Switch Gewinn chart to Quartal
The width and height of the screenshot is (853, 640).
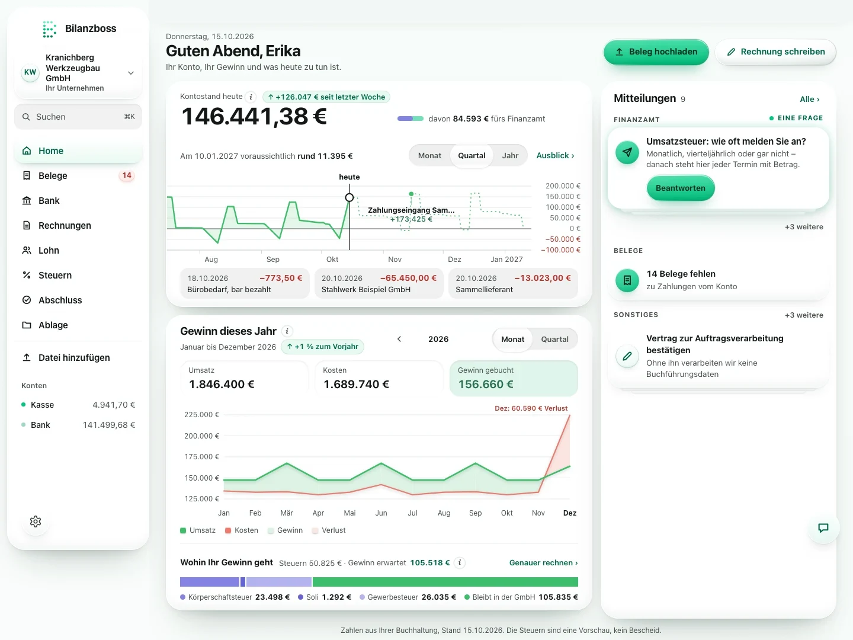pos(554,340)
